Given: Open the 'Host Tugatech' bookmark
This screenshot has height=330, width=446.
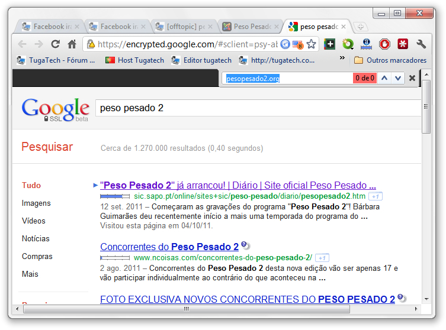Looking at the screenshot, I should click(x=135, y=60).
